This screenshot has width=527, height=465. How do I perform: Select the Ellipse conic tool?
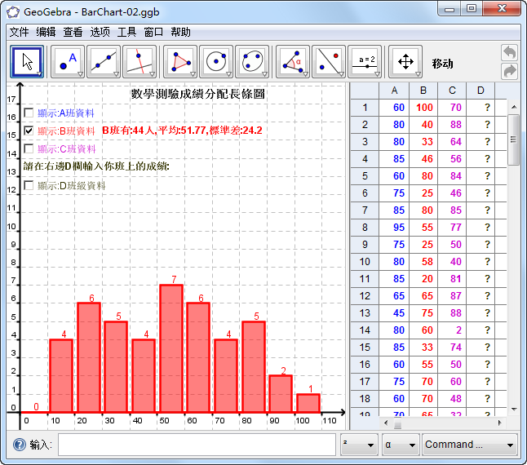tap(252, 62)
